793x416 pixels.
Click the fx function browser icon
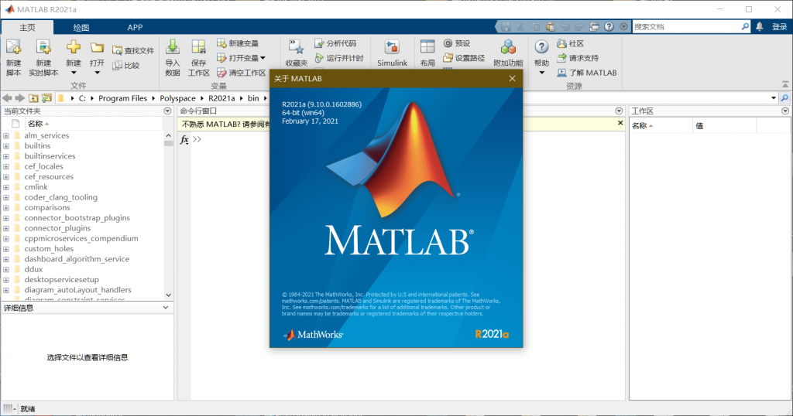tap(184, 139)
